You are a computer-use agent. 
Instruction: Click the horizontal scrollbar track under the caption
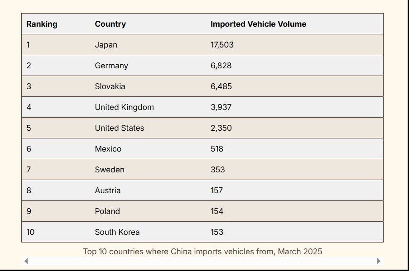202,261
